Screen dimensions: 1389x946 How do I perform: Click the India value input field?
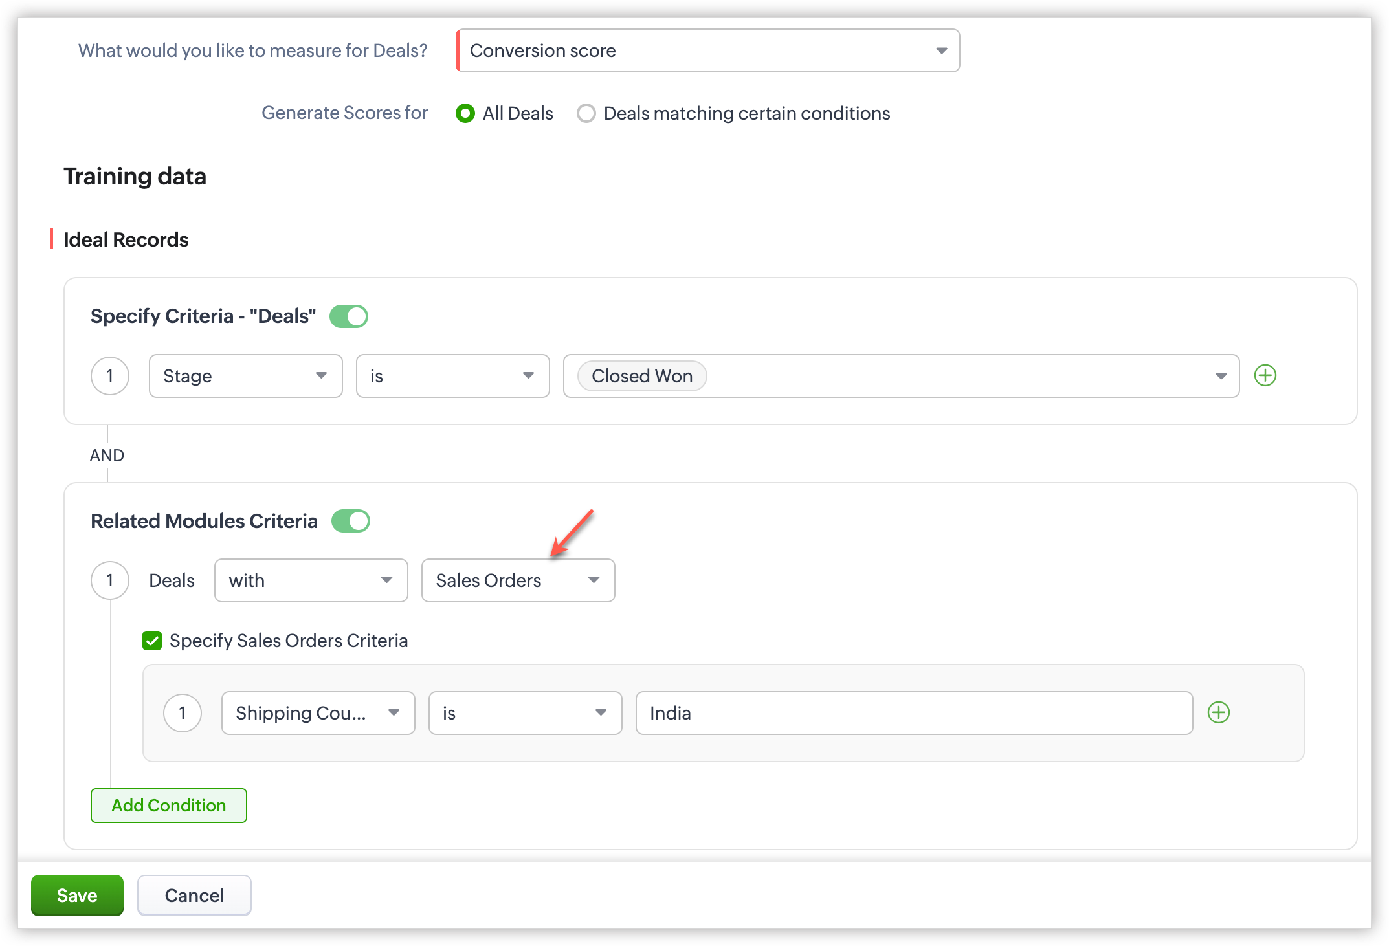(x=913, y=713)
